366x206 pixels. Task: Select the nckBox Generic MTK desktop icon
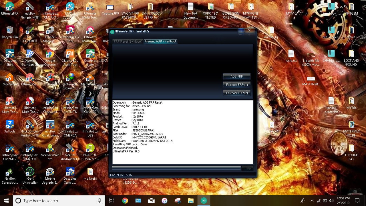tap(30, 11)
